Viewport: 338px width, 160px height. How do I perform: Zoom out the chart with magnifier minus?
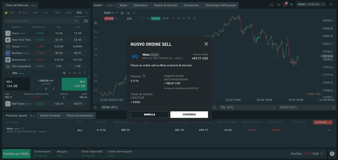[x=184, y=19]
